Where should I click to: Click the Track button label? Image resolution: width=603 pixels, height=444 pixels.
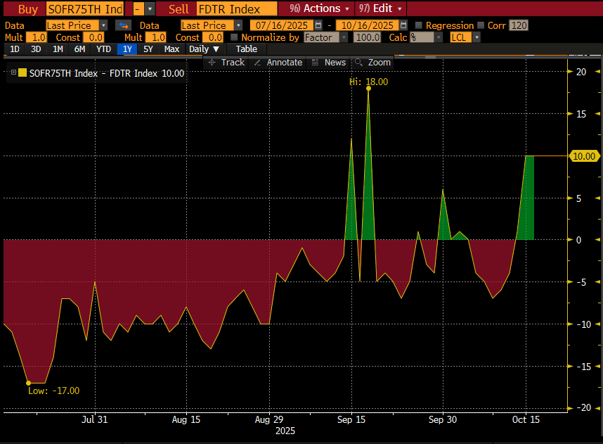pyautogui.click(x=233, y=63)
